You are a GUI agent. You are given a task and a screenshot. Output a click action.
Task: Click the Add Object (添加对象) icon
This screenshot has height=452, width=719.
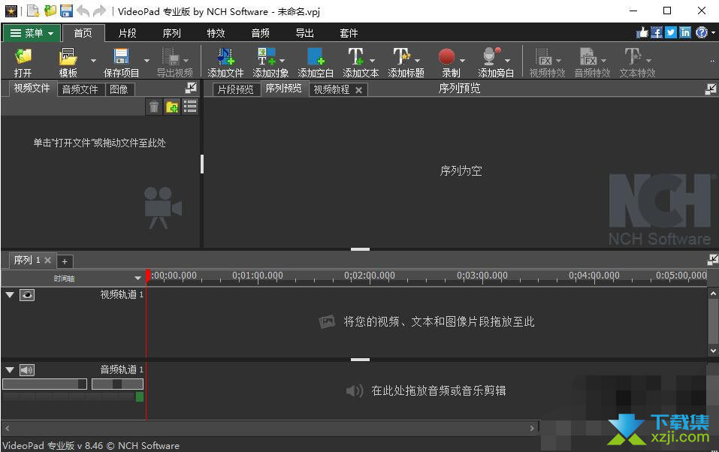[265, 57]
